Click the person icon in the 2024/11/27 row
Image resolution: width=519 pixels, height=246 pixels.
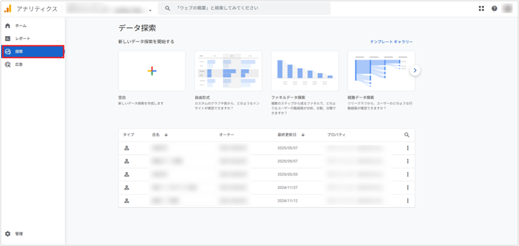(x=127, y=187)
